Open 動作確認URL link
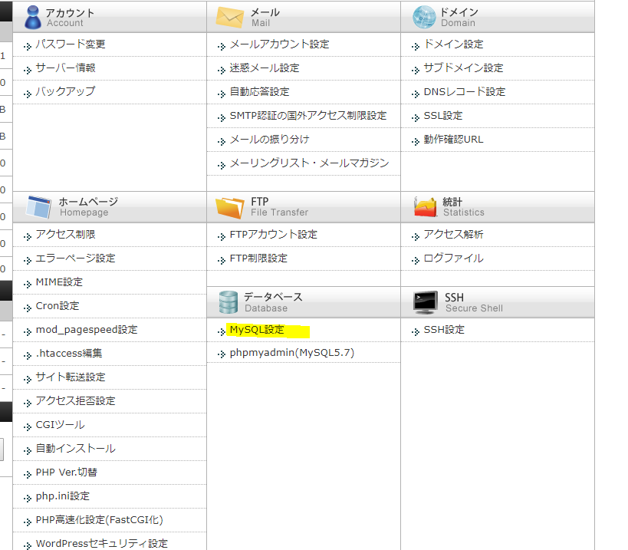This screenshot has height=550, width=628. click(x=453, y=139)
